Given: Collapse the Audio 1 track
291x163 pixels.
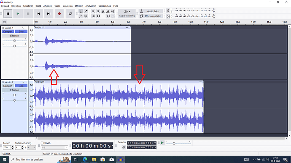Looking at the screenshot, I should (x=23, y=28).
